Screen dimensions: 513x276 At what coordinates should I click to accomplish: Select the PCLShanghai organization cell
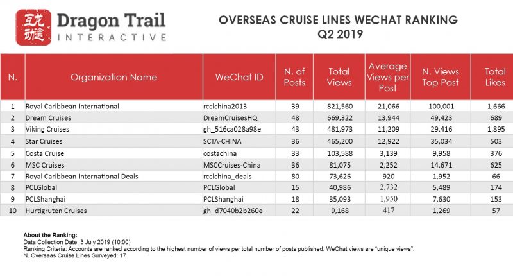click(114, 199)
